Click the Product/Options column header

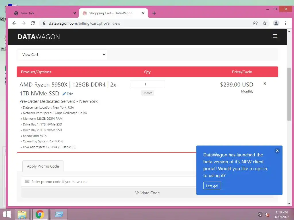(x=36, y=72)
